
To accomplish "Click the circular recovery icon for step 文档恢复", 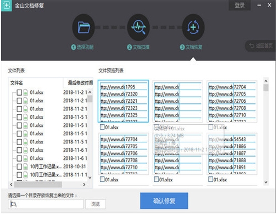I will pos(193,27).
